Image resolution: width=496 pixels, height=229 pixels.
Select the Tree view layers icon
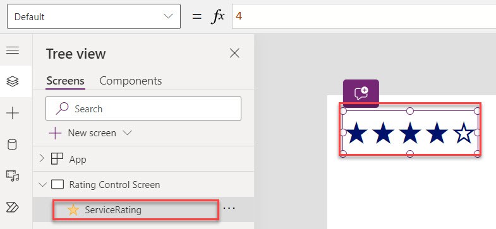[x=13, y=81]
